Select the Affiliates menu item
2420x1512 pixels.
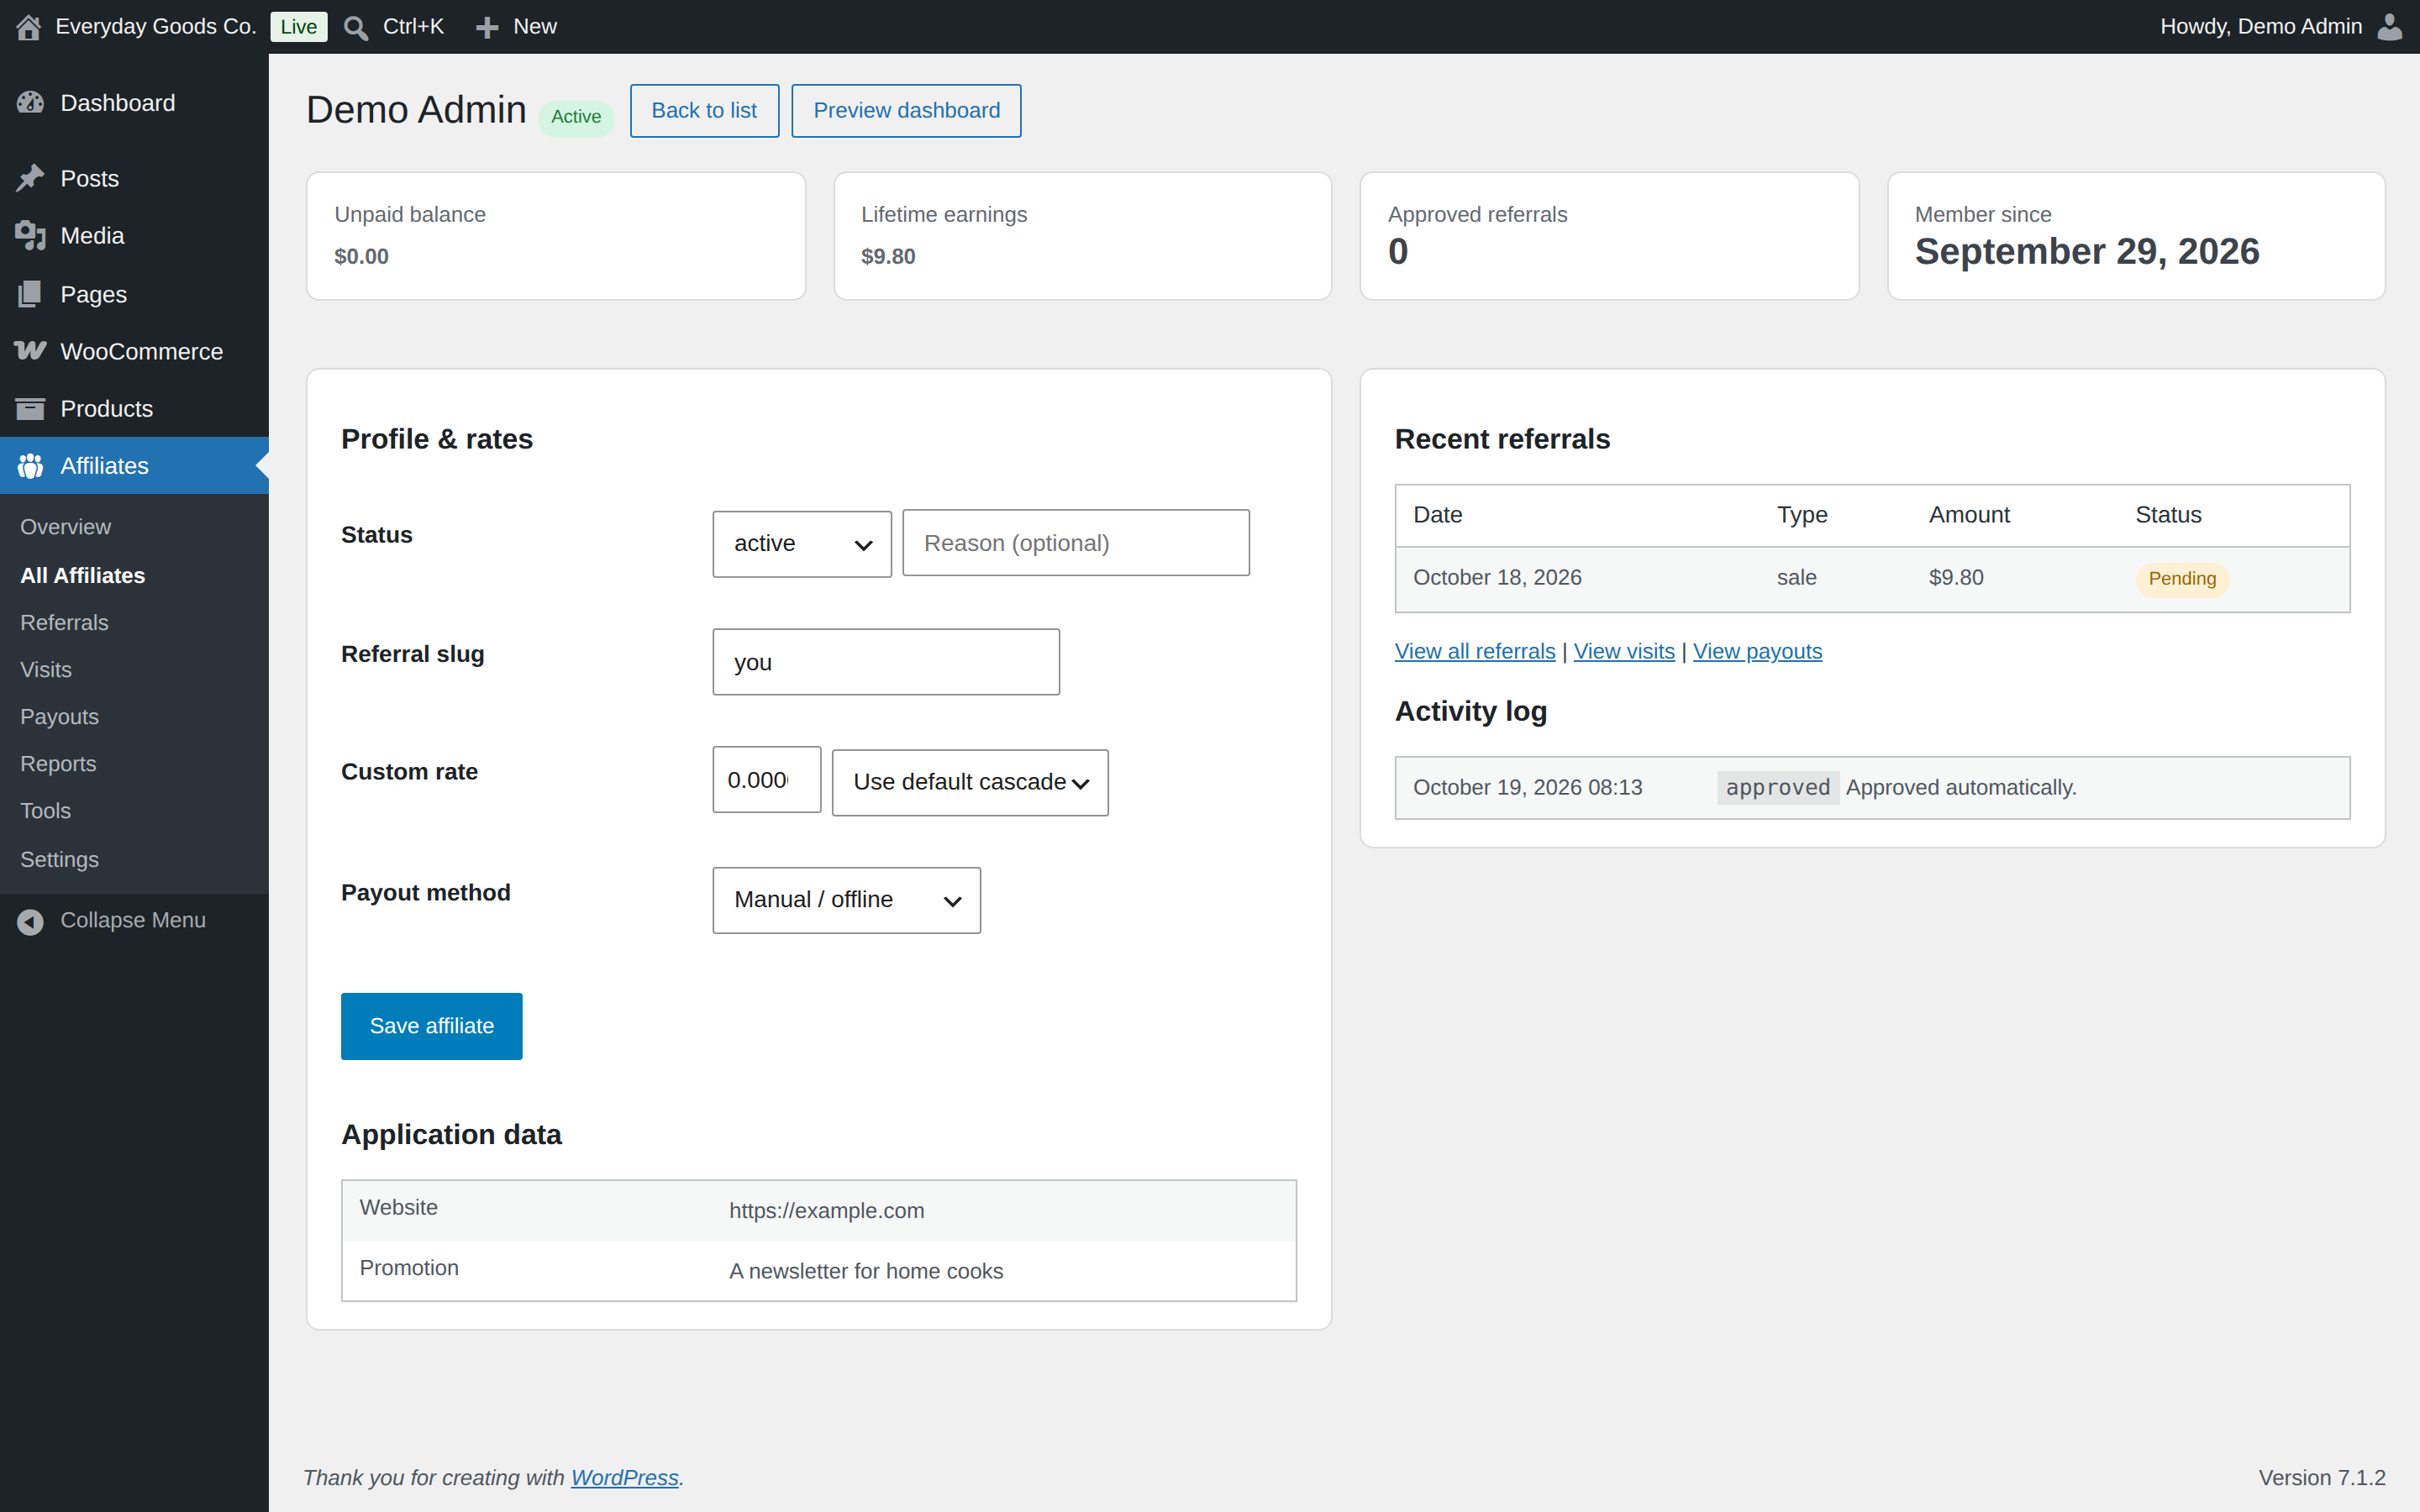[x=134, y=466]
